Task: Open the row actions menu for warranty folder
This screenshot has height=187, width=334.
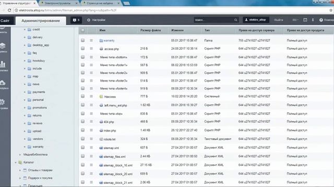Action: click(x=91, y=41)
